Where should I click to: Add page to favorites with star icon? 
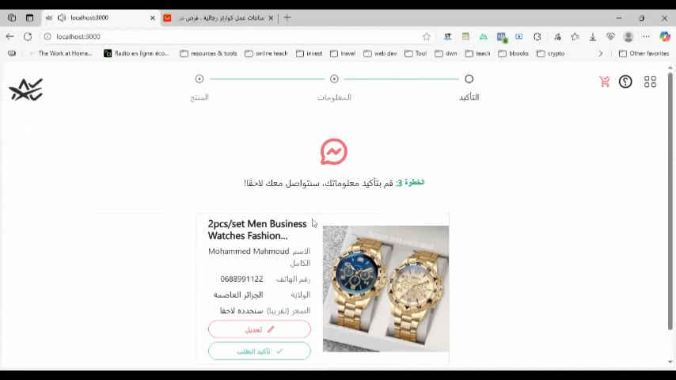click(427, 36)
